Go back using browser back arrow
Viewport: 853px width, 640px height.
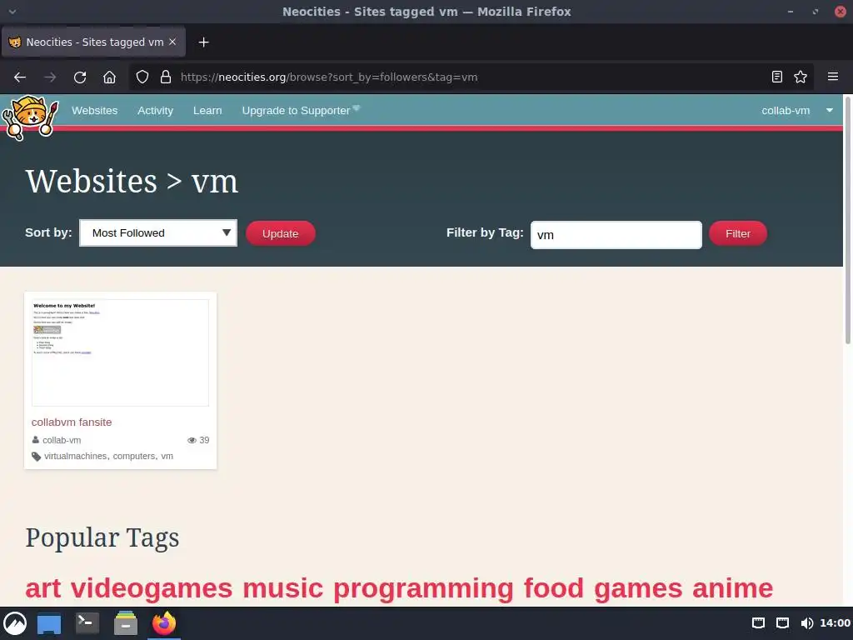20,77
